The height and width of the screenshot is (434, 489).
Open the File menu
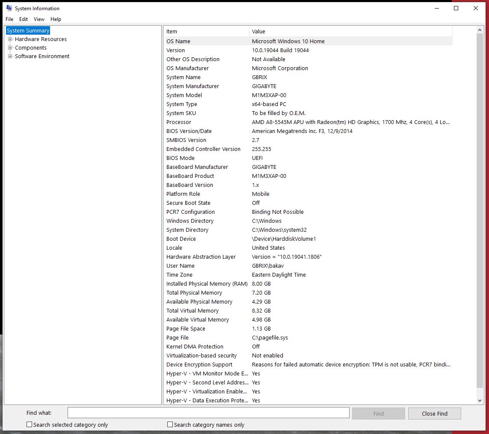tap(9, 19)
